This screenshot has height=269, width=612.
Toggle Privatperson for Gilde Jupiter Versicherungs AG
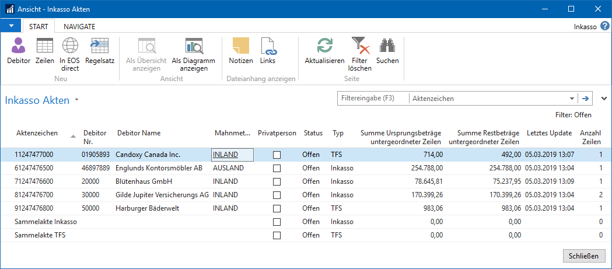click(277, 195)
